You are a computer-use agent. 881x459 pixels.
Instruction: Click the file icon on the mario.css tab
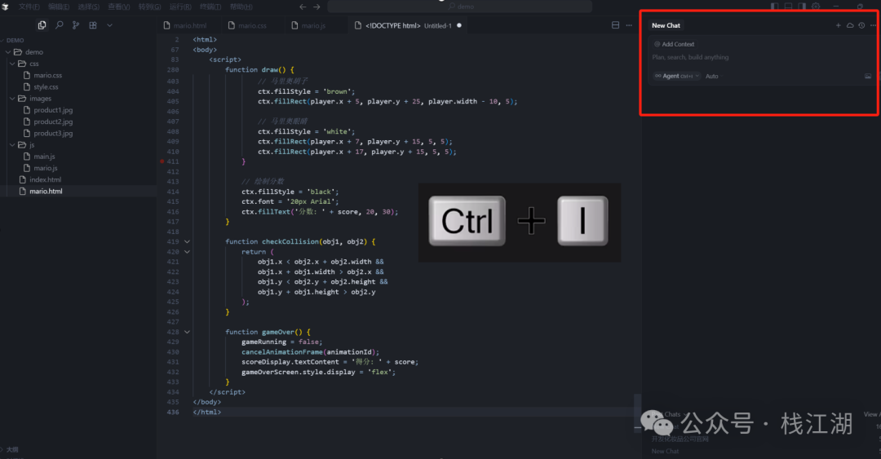[x=232, y=25]
